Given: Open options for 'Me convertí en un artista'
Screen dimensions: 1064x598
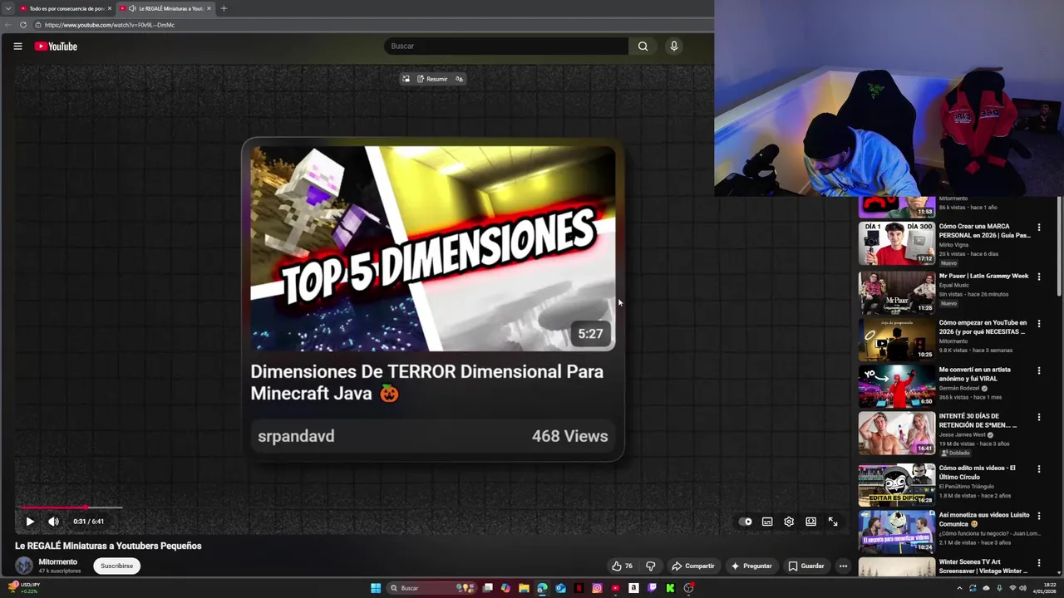Looking at the screenshot, I should 1038,370.
